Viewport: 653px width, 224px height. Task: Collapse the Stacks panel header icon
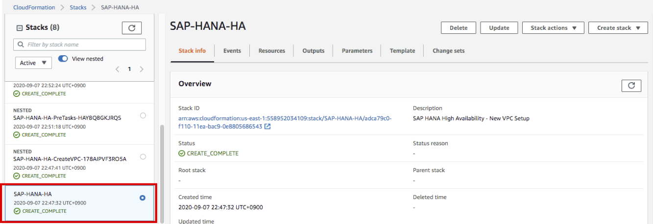pos(20,28)
